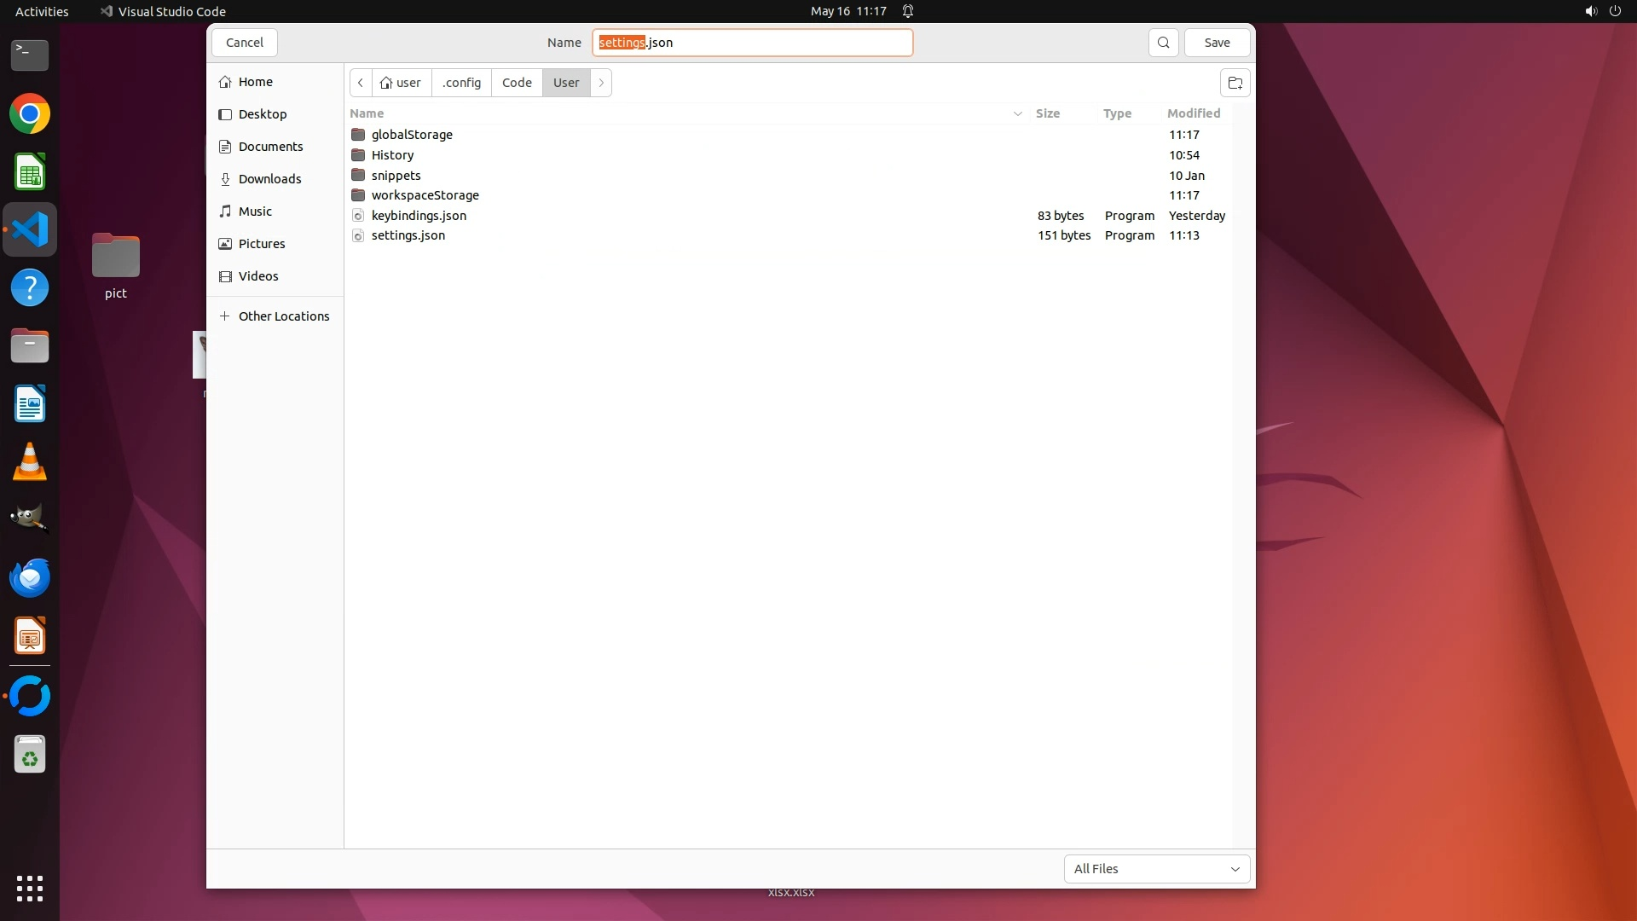
Task: Click the notification bell in top bar
Action: [908, 11]
